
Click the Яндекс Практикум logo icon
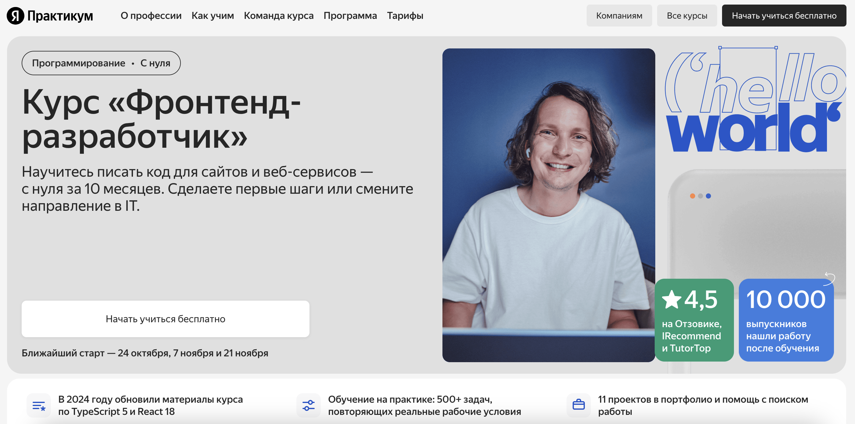(x=16, y=16)
